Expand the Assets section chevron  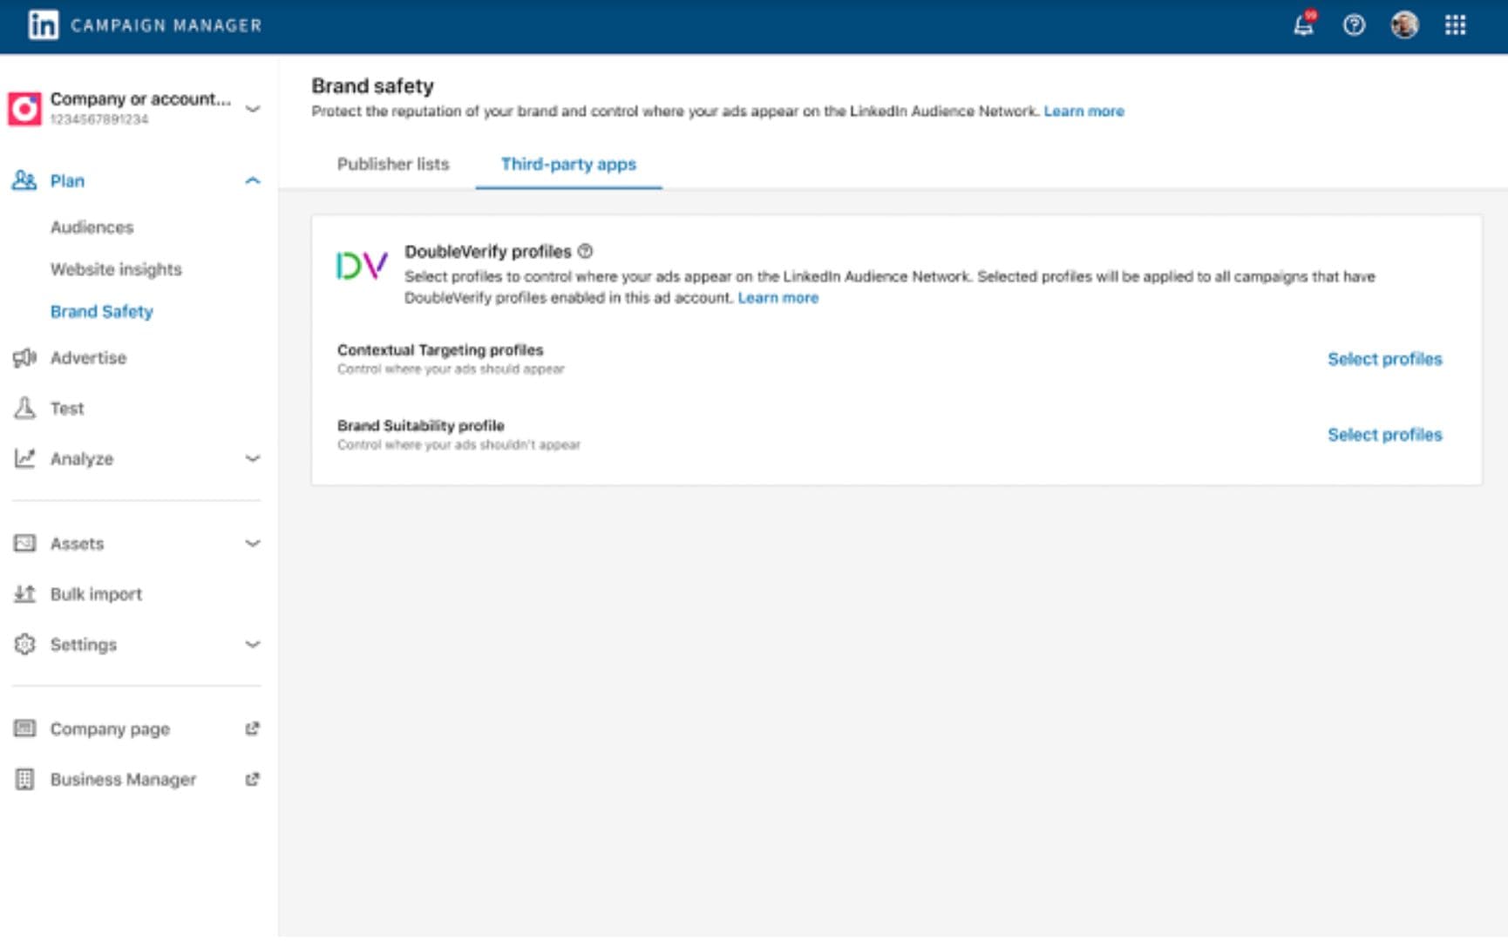(x=252, y=544)
